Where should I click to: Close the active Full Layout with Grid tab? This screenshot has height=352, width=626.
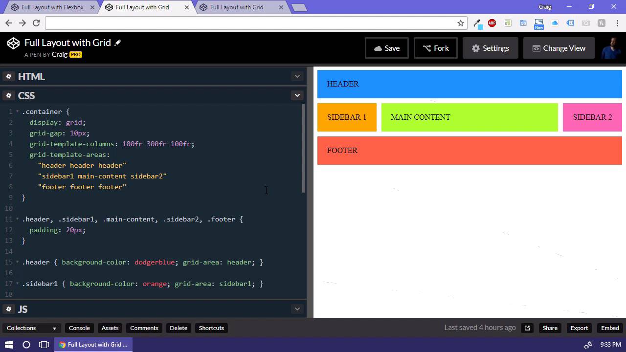click(x=187, y=7)
